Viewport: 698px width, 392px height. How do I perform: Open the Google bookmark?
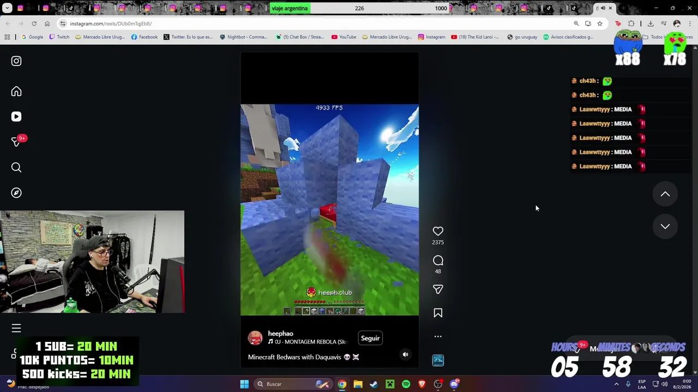click(32, 37)
